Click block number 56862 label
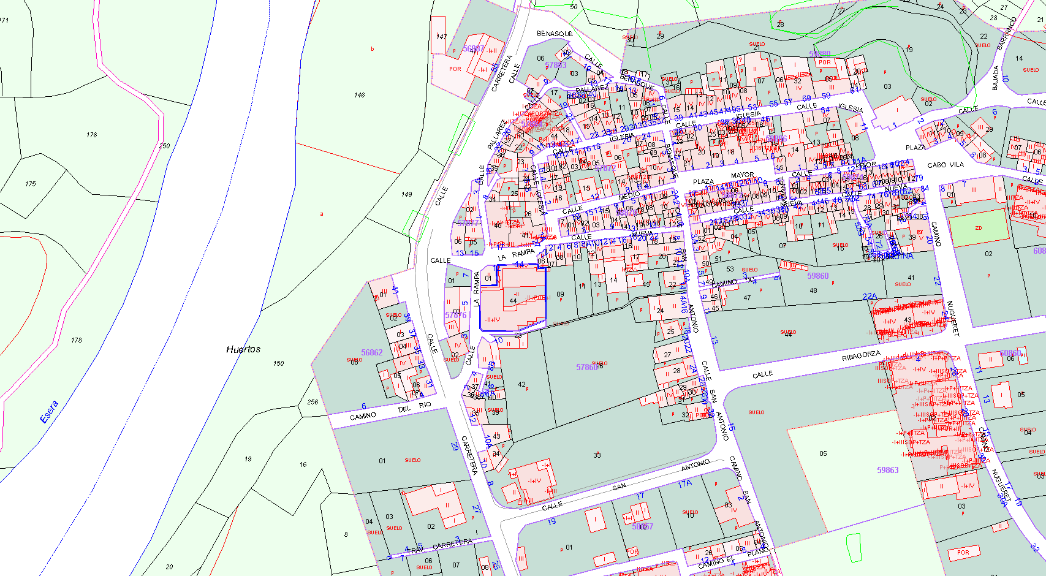The width and height of the screenshot is (1046, 576). 371,352
